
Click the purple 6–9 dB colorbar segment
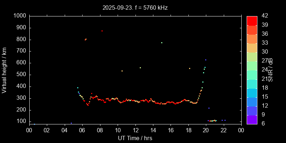pyautogui.click(x=252, y=120)
